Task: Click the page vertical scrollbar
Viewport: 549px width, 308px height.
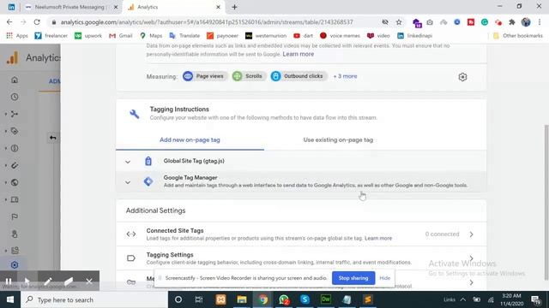Action: [x=546, y=203]
